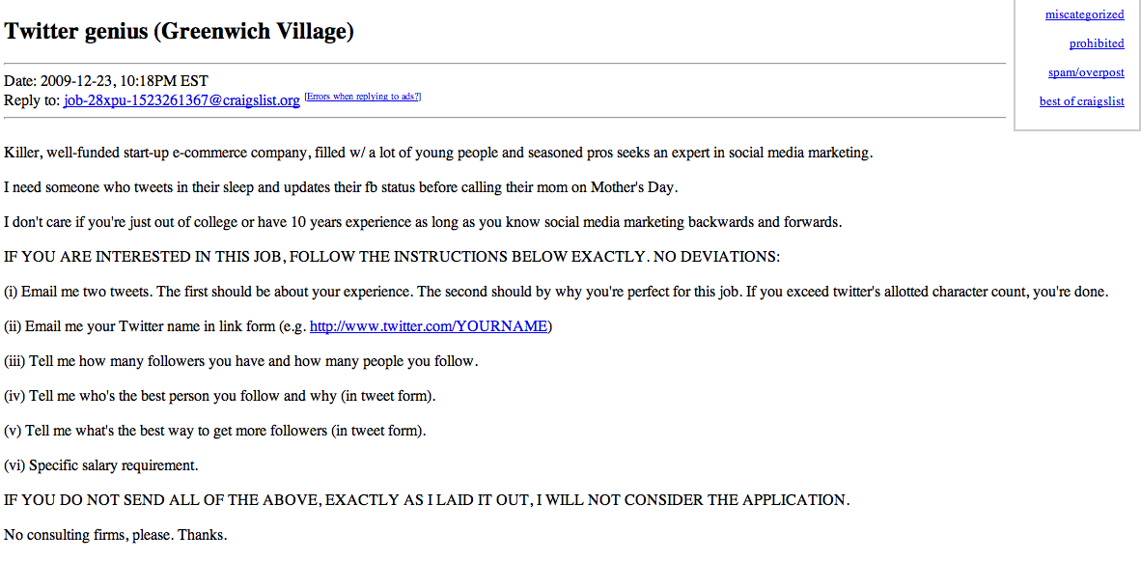Flag the post as prohibited
The image size is (1141, 562).
(x=1097, y=43)
